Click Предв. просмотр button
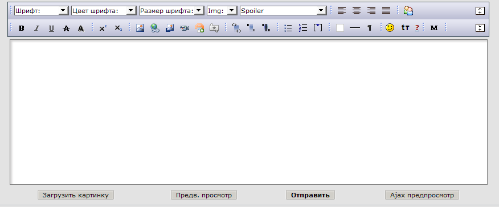 point(204,195)
